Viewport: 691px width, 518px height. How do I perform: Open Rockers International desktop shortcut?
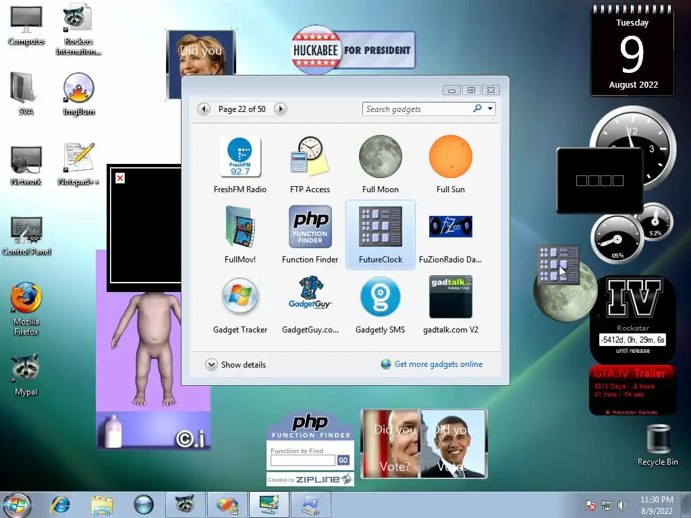(78, 30)
